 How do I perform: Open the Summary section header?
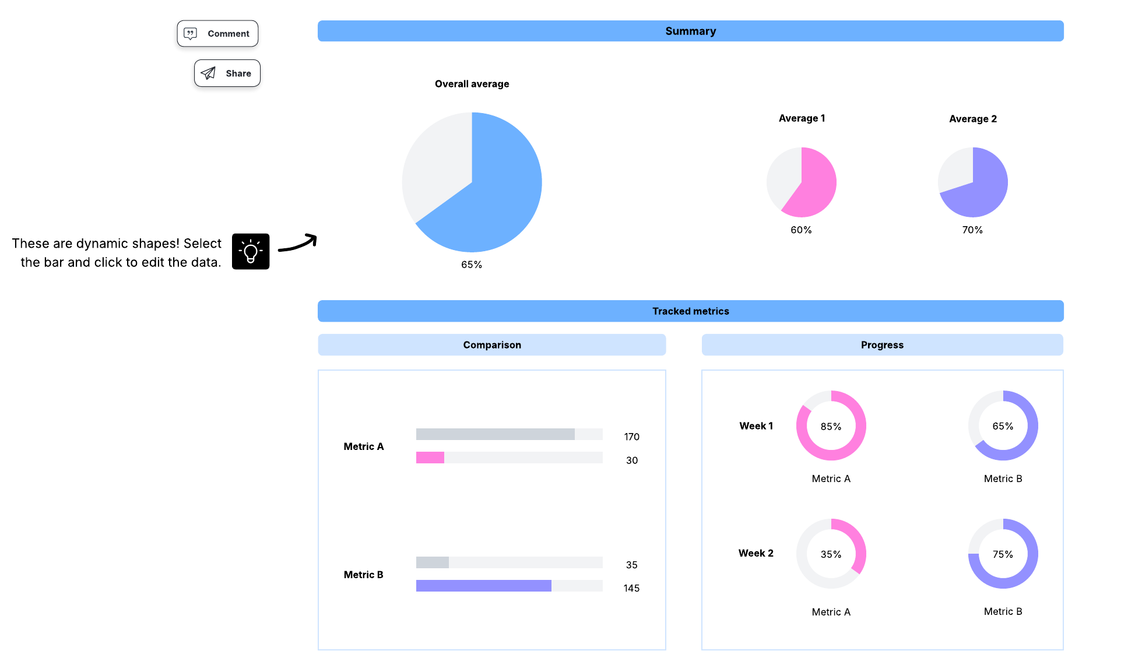(690, 31)
